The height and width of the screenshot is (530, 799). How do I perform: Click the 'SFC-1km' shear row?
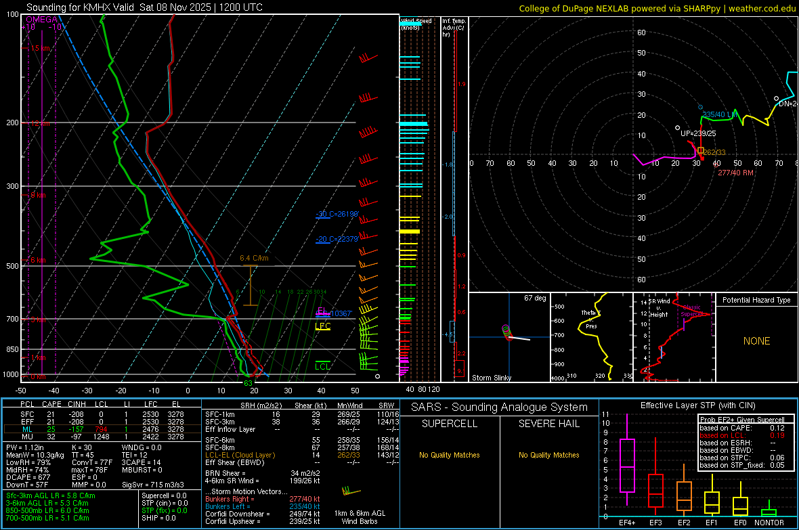coord(302,414)
